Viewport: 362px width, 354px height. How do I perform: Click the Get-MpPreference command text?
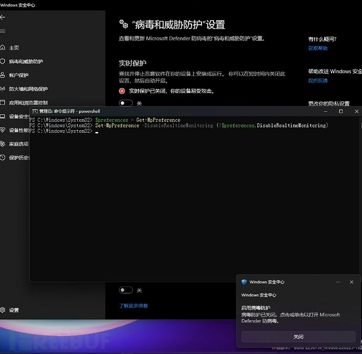click(x=158, y=120)
